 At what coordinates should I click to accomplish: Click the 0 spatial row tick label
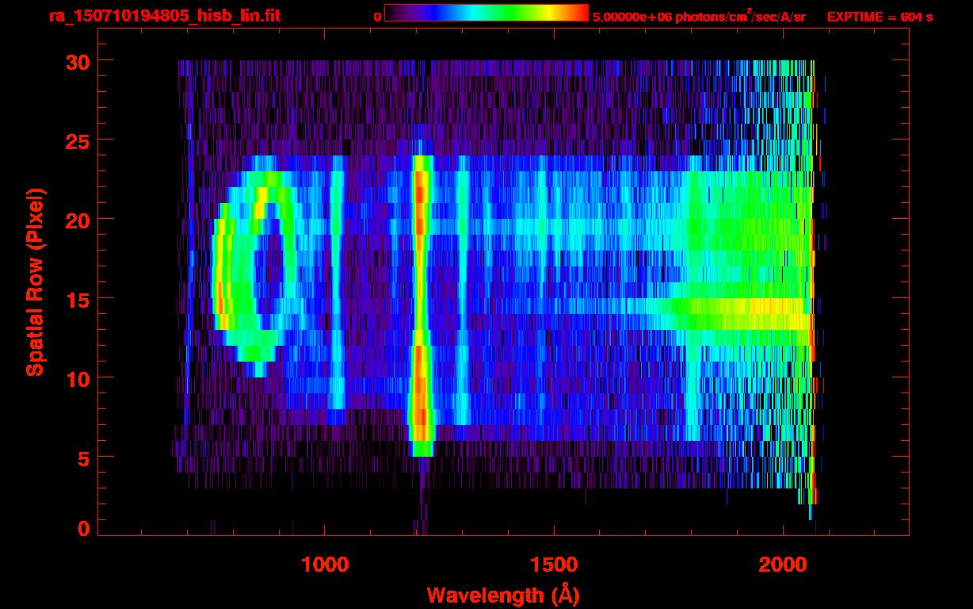(x=82, y=527)
